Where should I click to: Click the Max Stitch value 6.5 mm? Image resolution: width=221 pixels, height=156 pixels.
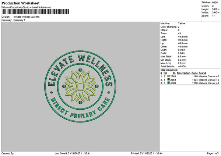point(182,57)
